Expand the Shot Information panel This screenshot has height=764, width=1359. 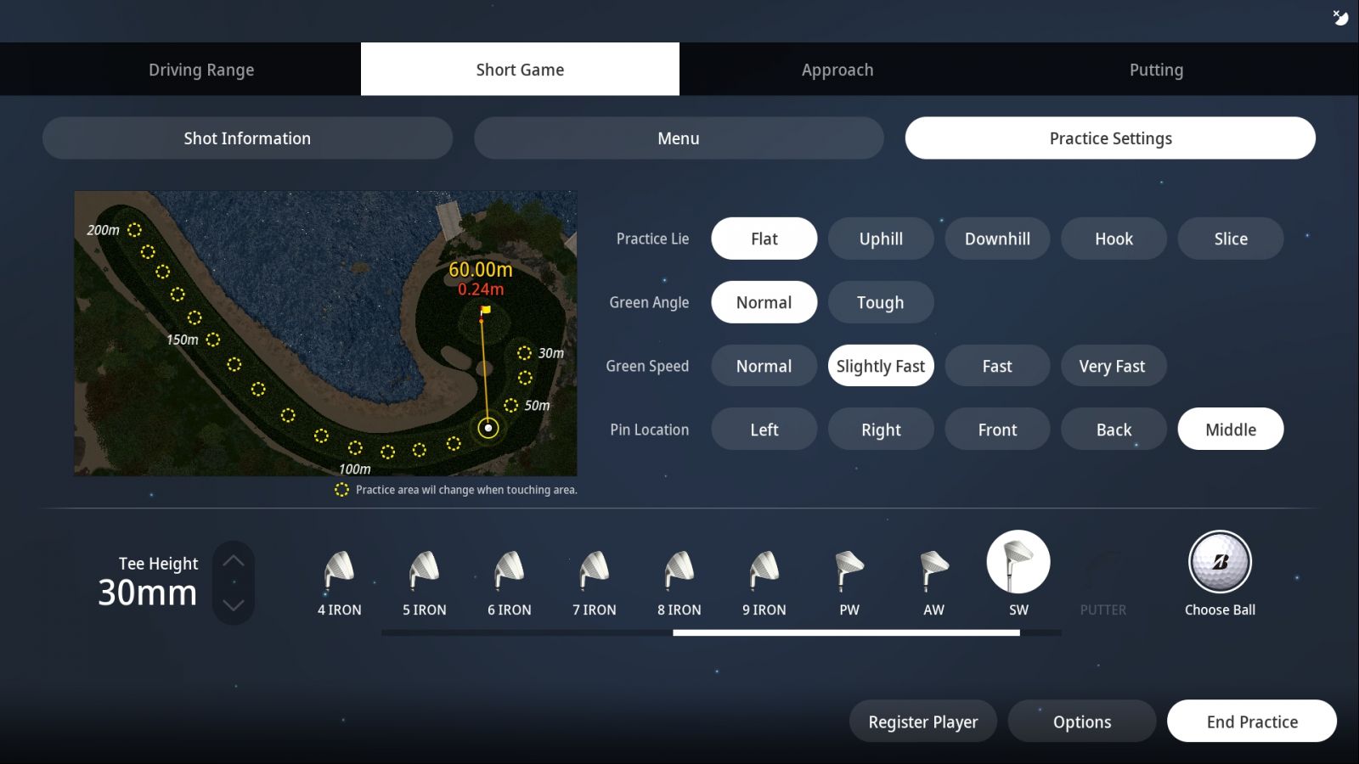pyautogui.click(x=247, y=138)
